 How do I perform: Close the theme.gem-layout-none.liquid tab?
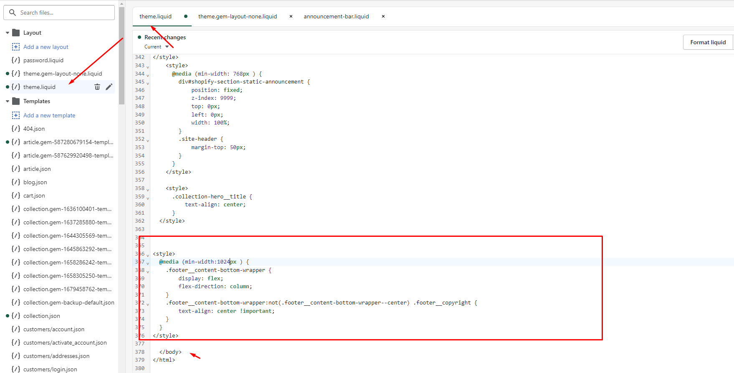coord(291,16)
